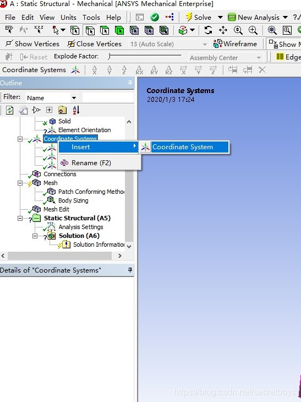Activate the Rotate view tool

click(x=208, y=30)
